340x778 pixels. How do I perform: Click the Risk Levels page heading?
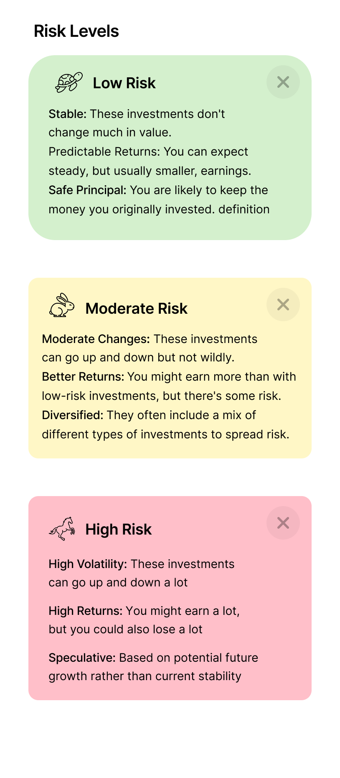tap(76, 31)
